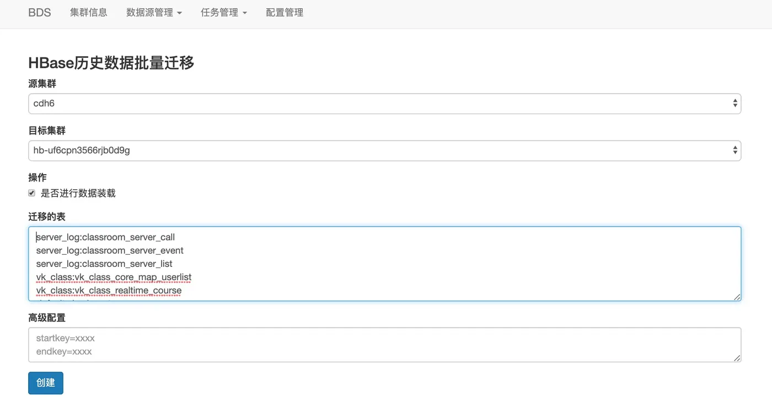
Task: Click the server_log:classroom_server_list entry
Action: [x=105, y=264]
